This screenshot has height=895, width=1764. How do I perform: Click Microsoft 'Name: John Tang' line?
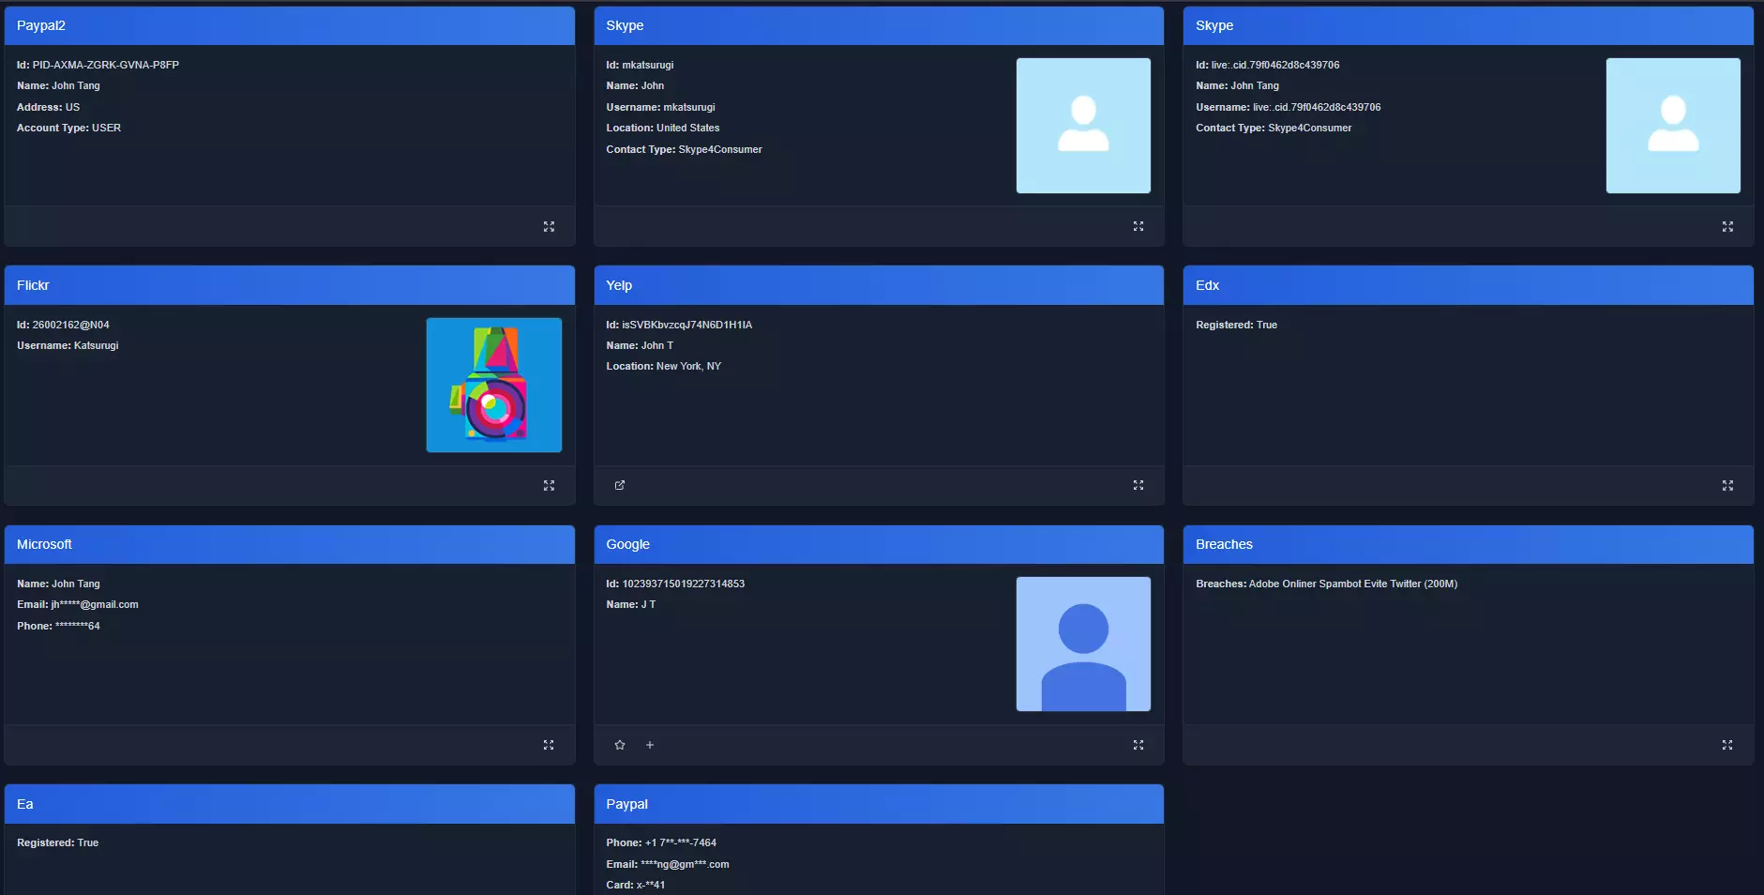pyautogui.click(x=58, y=584)
